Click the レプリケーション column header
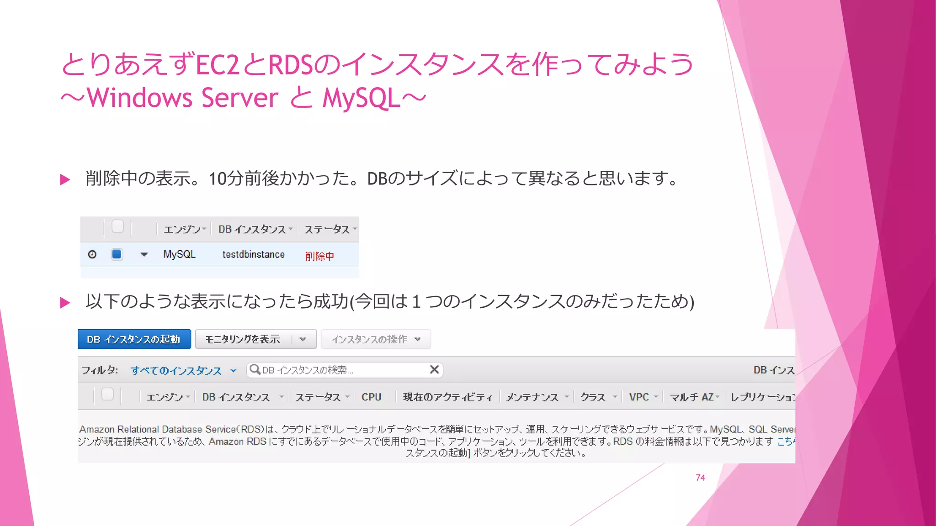Image resolution: width=936 pixels, height=526 pixels. tap(763, 397)
